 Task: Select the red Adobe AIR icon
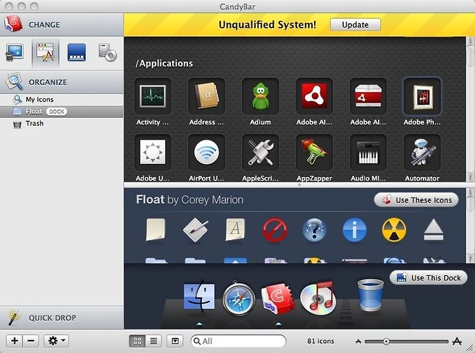(x=314, y=96)
